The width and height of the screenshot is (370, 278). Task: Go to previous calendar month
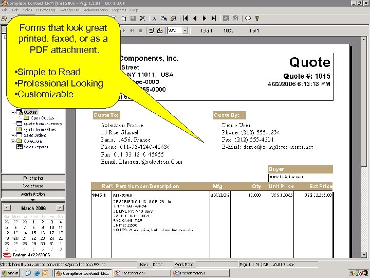tap(7, 208)
